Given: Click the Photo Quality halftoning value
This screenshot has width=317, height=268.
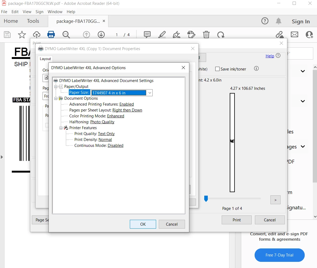Looking at the screenshot, I should (102, 122).
